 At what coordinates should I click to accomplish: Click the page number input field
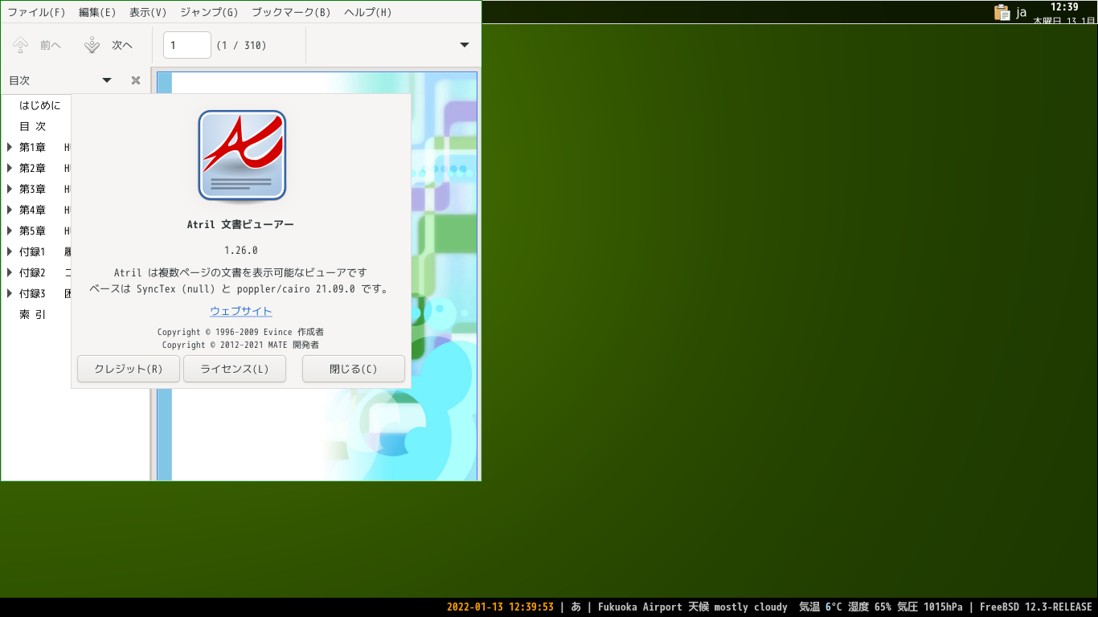pos(187,45)
